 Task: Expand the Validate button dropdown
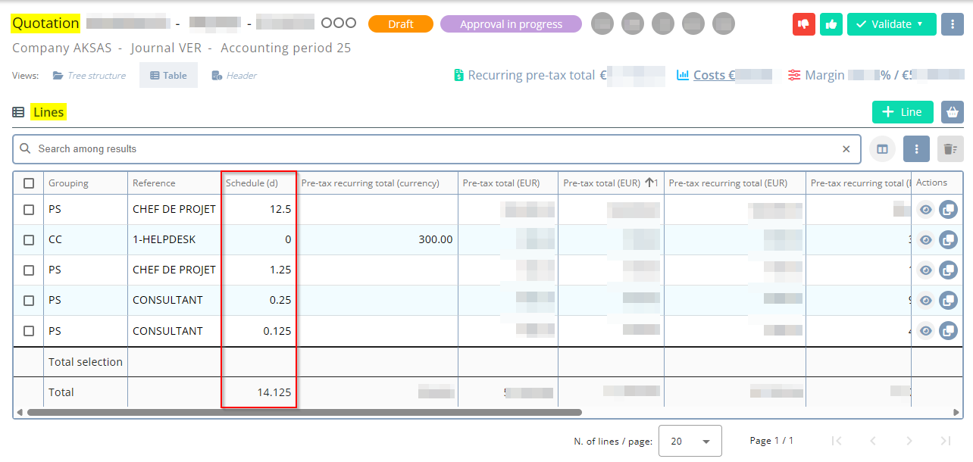(920, 24)
